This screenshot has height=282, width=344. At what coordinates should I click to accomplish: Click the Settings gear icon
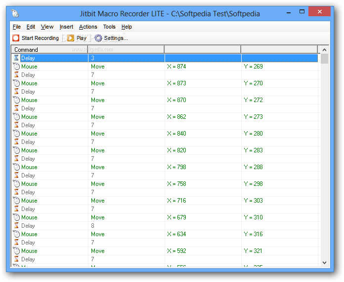click(98, 38)
